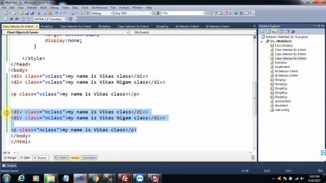The height and width of the screenshot is (183, 326).
Task: Select web.config in Solution Explorer
Action: (282, 110)
